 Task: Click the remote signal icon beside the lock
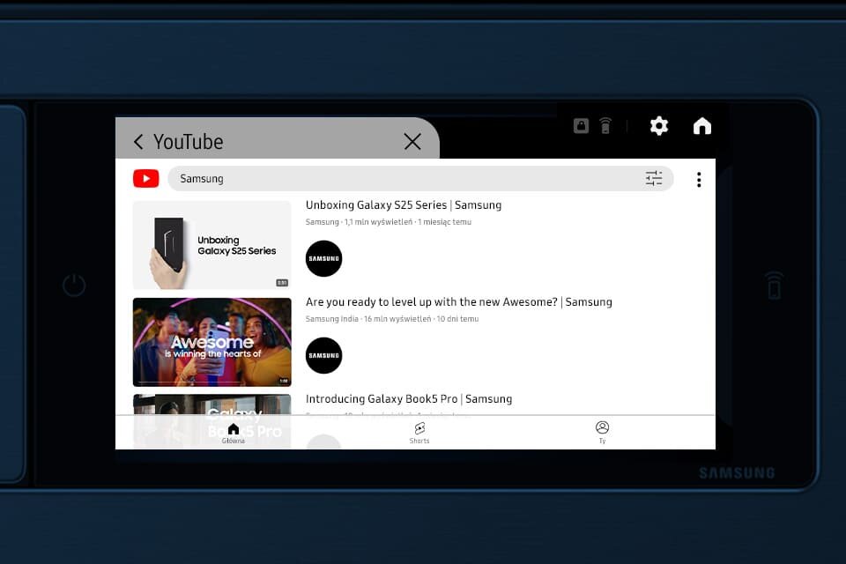605,126
